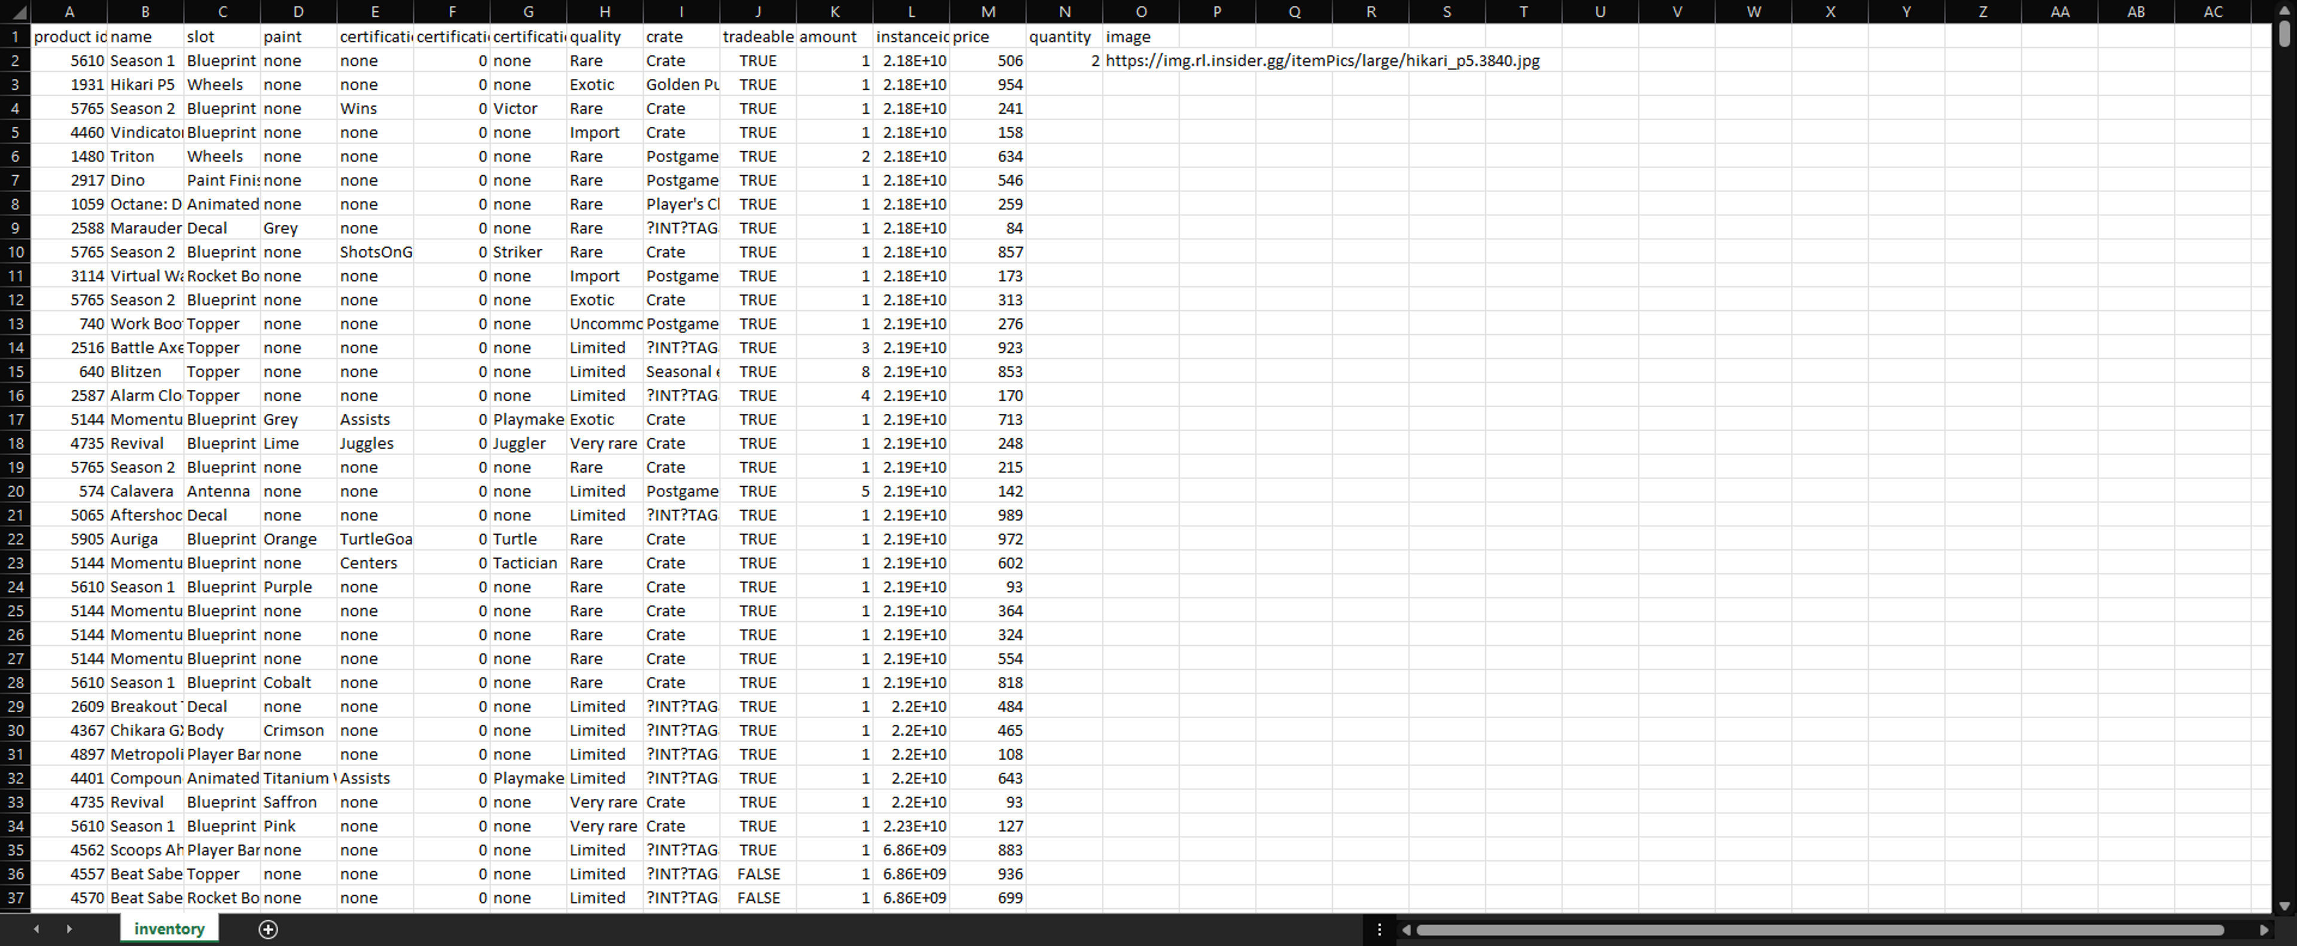
Task: Click the new sheet plus button
Action: (267, 929)
